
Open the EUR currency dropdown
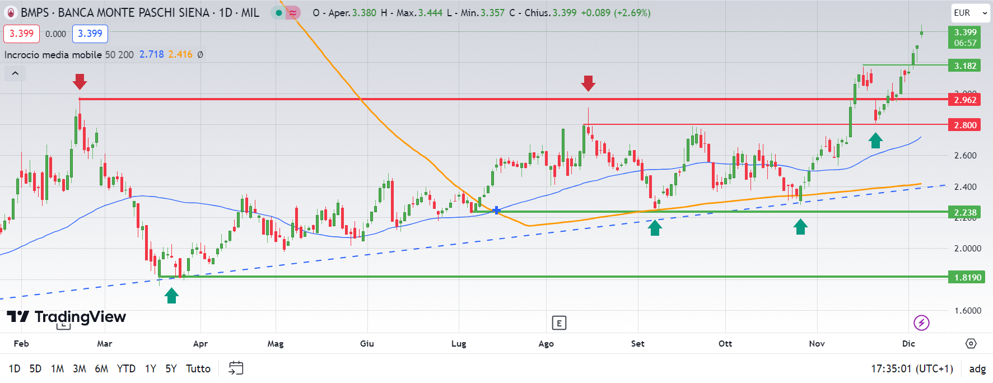click(x=970, y=13)
